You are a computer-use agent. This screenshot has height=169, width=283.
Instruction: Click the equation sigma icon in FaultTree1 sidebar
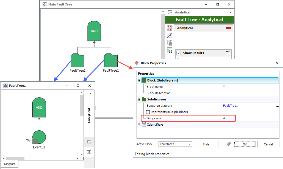pos(89,152)
